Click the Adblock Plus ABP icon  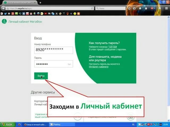pos(152,8)
